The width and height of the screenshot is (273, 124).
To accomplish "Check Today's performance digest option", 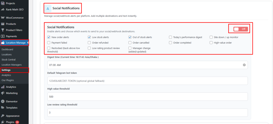I will click(171, 37).
